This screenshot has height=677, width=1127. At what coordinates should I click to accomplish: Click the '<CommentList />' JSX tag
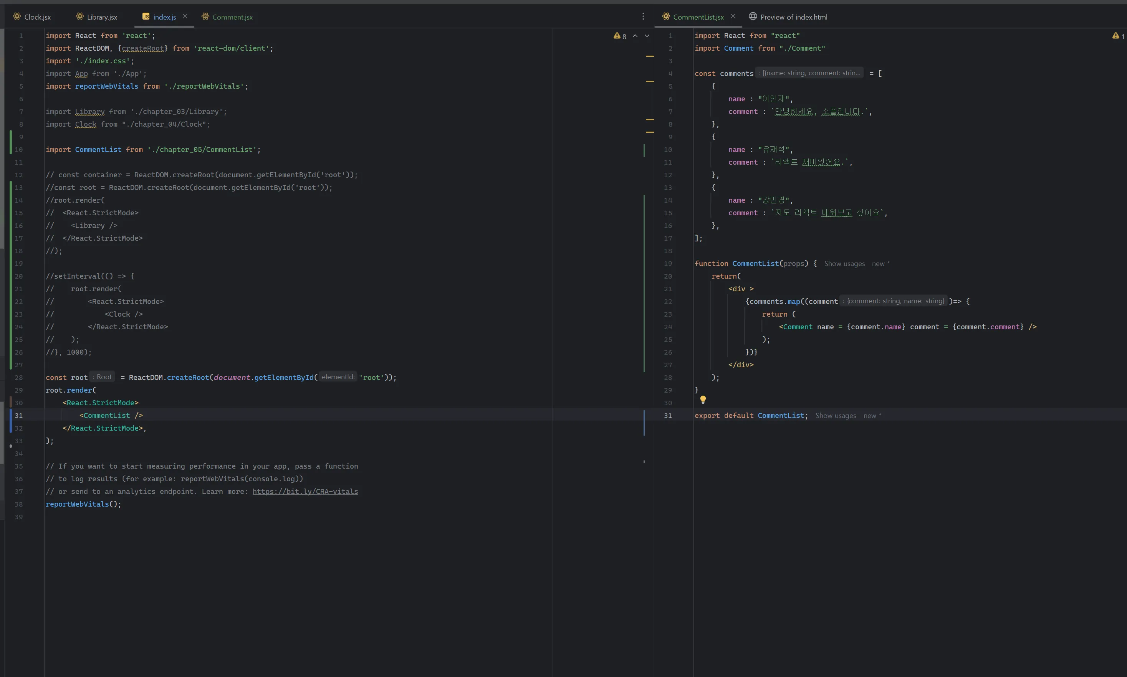tap(111, 416)
